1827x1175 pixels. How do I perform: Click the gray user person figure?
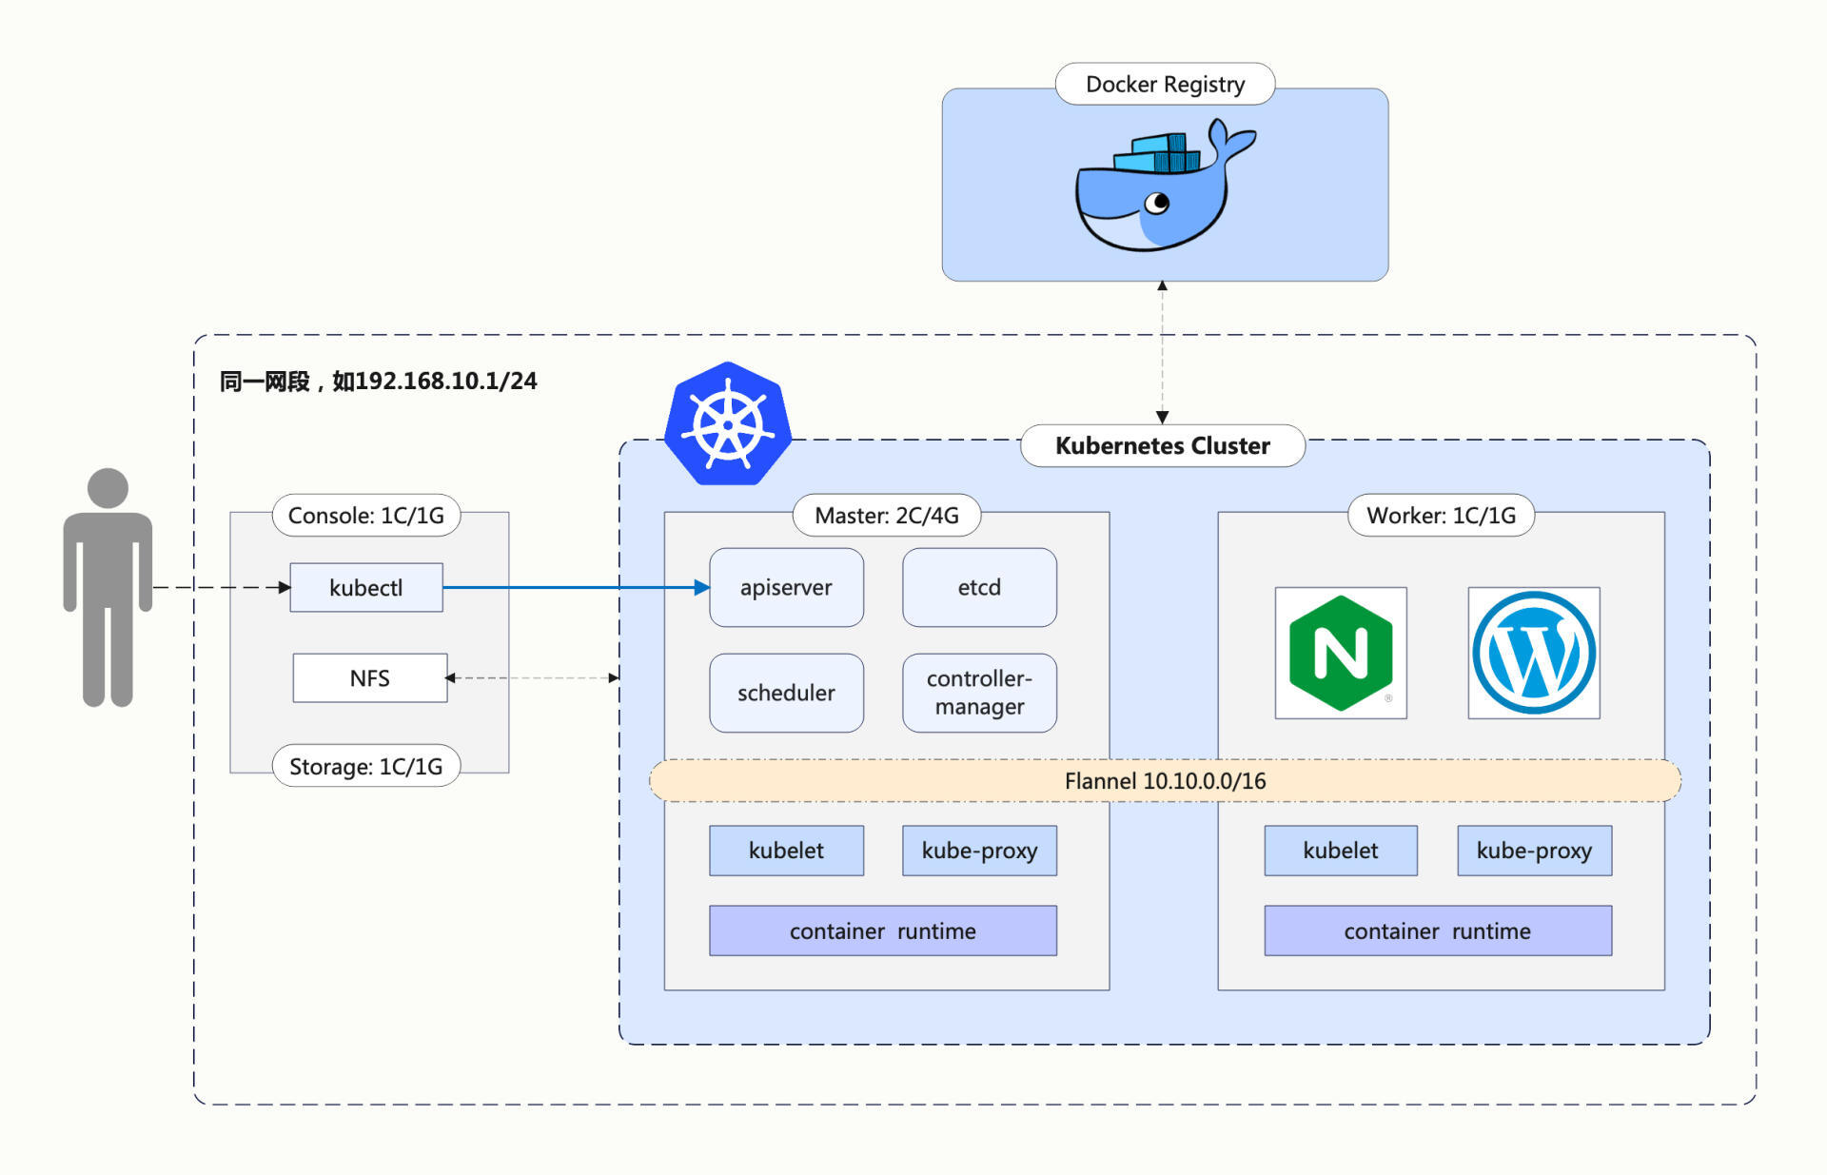[108, 587]
